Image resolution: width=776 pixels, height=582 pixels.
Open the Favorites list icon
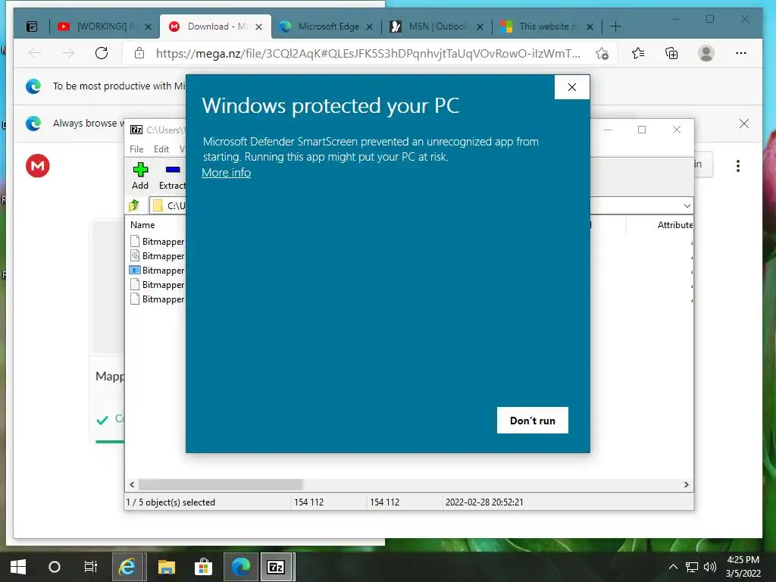coord(638,53)
